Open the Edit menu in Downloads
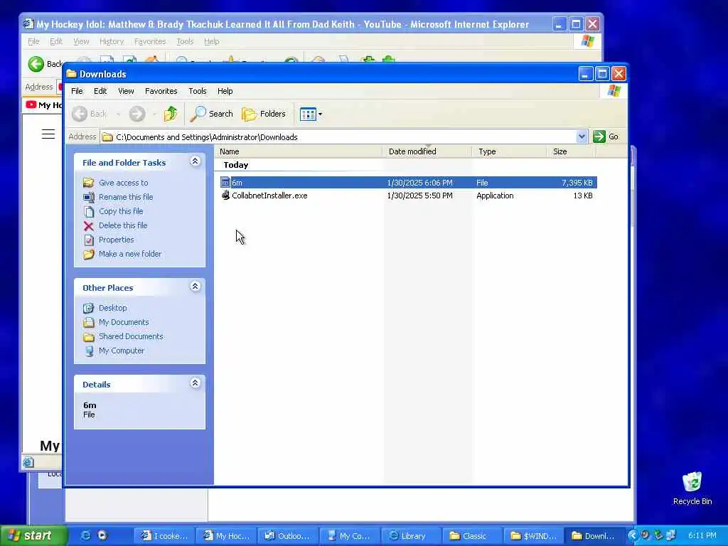The image size is (728, 546). point(100,91)
